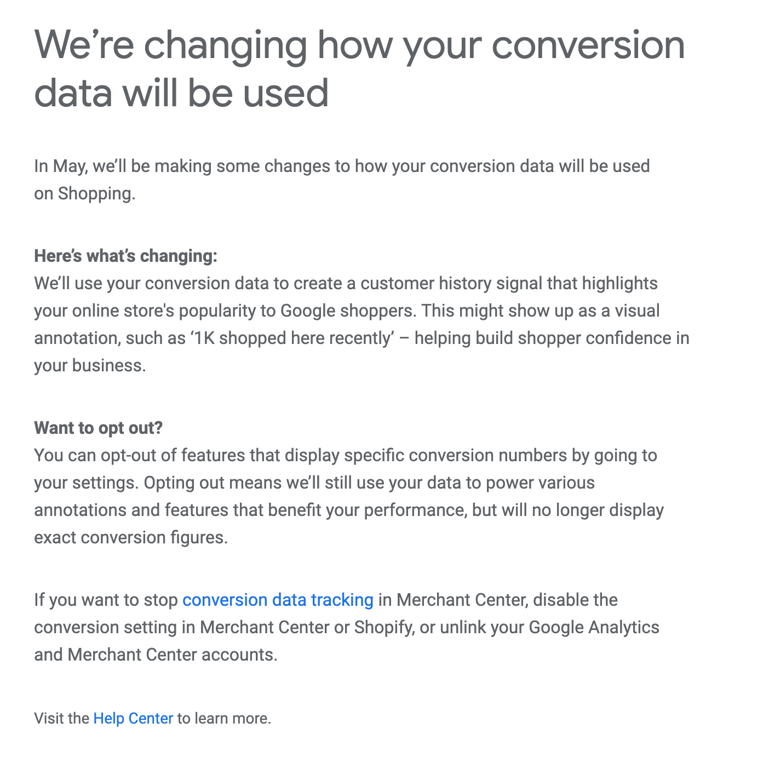Viewport: 769px width, 757px height.
Task: Open the "conversion data tracking" link
Action: click(x=278, y=600)
